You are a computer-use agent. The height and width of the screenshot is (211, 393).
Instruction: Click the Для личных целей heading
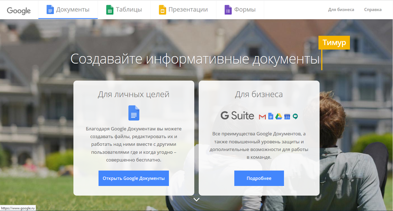134,95
